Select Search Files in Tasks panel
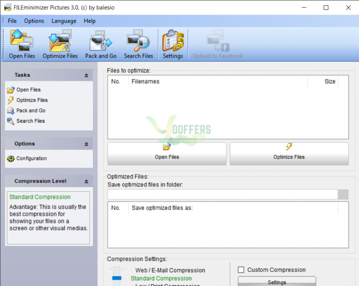Image resolution: width=359 pixels, height=286 pixels. pyautogui.click(x=26, y=121)
